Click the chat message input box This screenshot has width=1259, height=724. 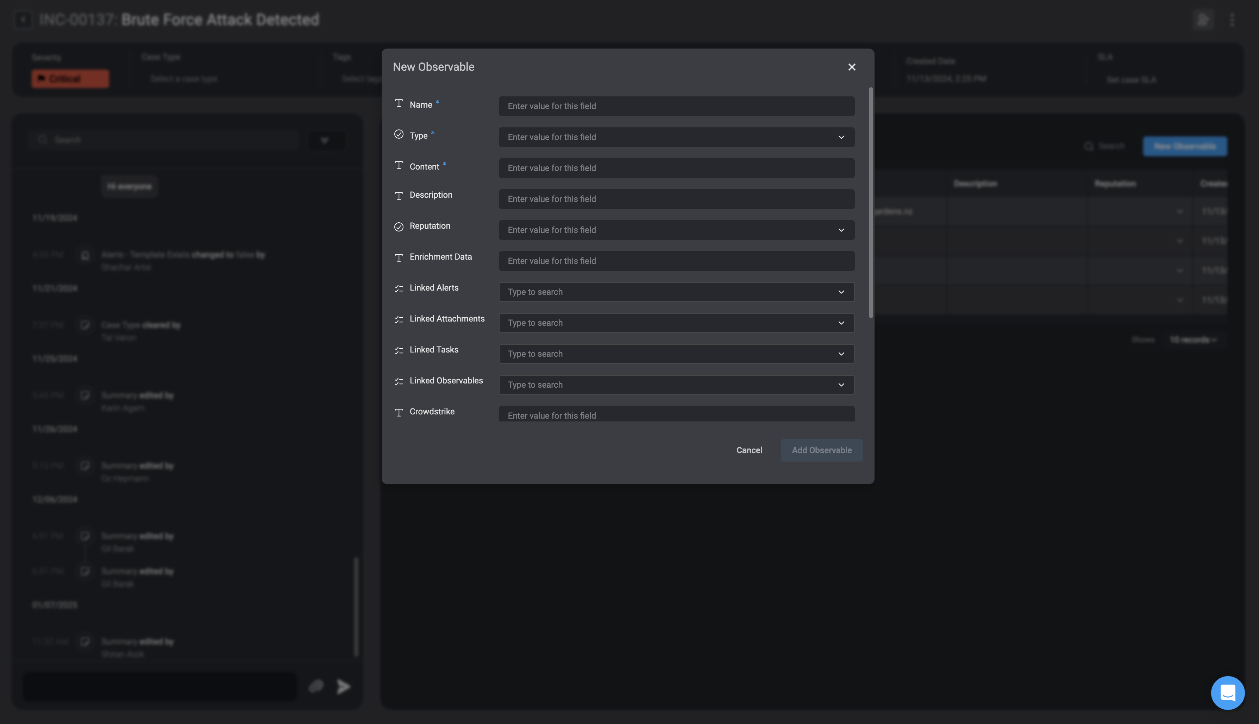[159, 686]
